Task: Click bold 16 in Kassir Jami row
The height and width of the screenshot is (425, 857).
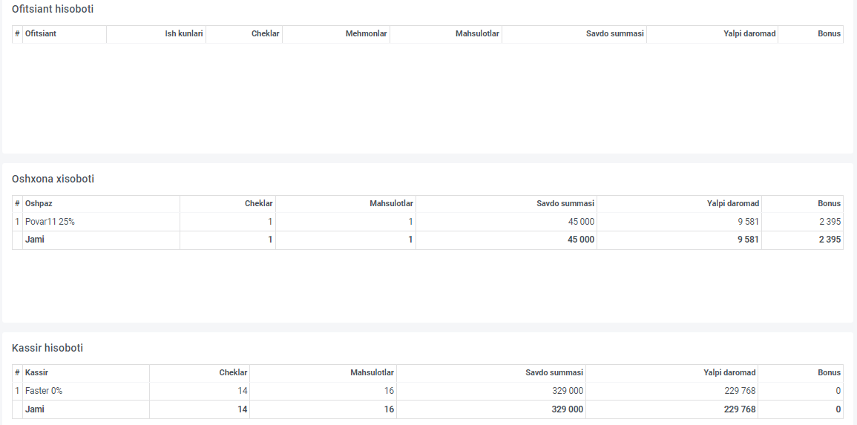Action: coord(389,409)
